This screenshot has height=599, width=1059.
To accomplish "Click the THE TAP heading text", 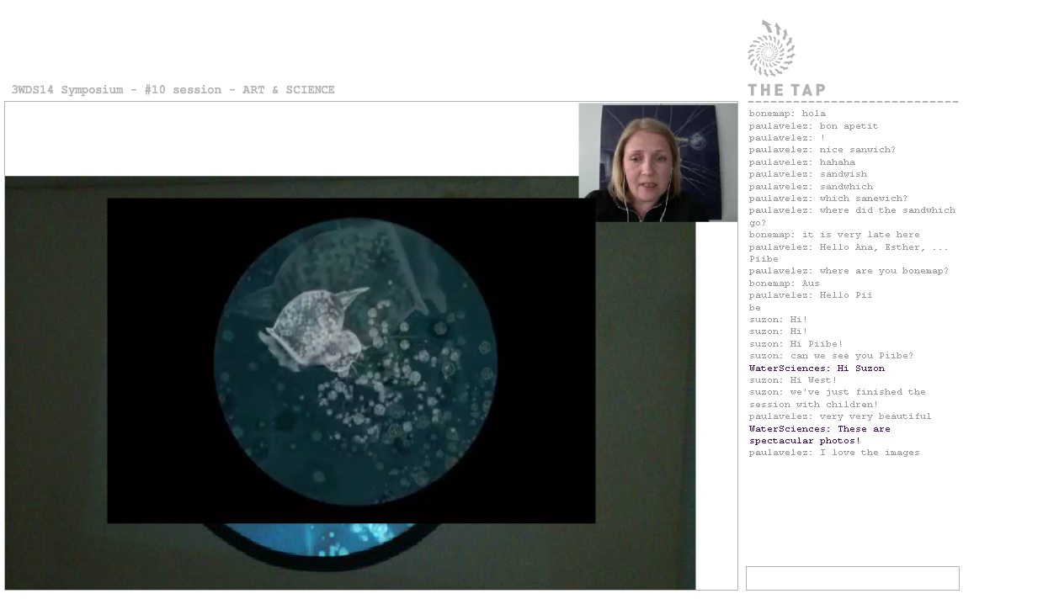I will click(x=786, y=90).
